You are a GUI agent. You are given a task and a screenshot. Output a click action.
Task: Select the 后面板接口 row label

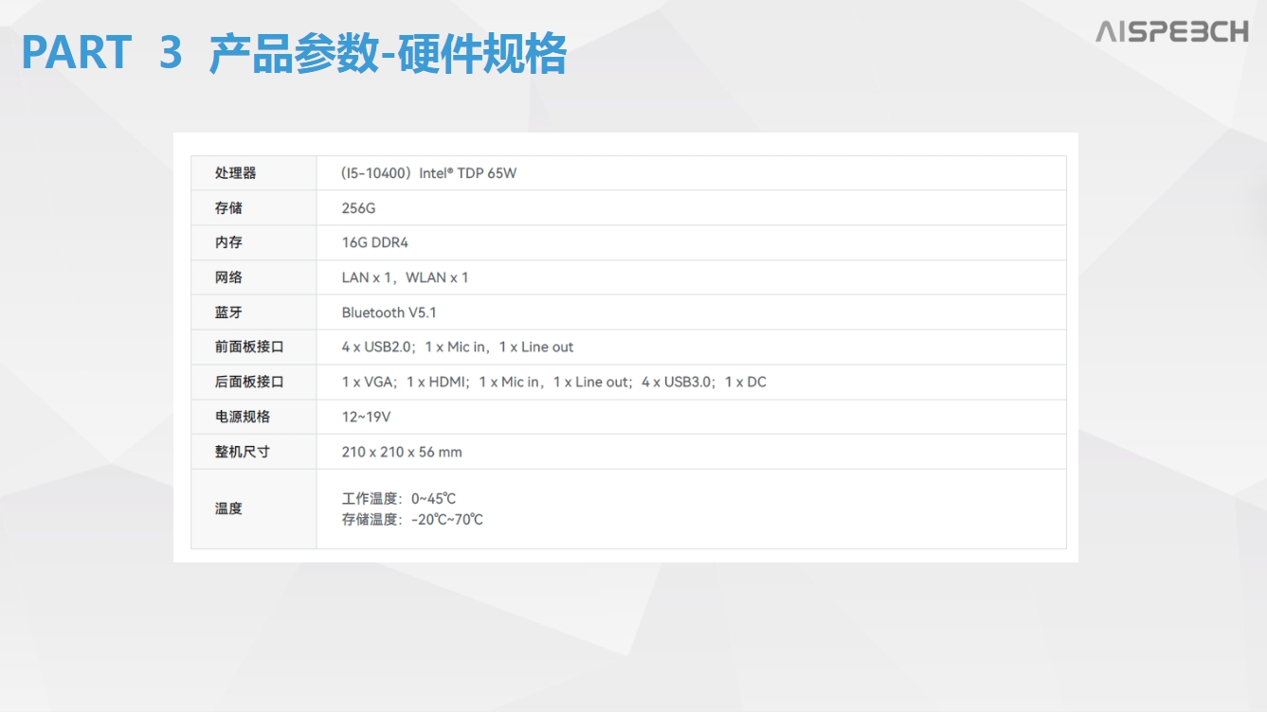click(x=249, y=383)
